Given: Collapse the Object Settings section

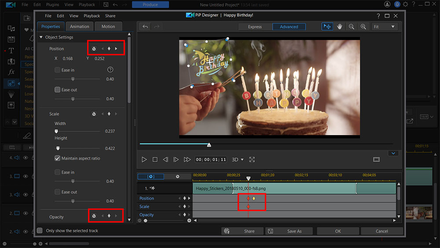Looking at the screenshot, I should [x=41, y=37].
